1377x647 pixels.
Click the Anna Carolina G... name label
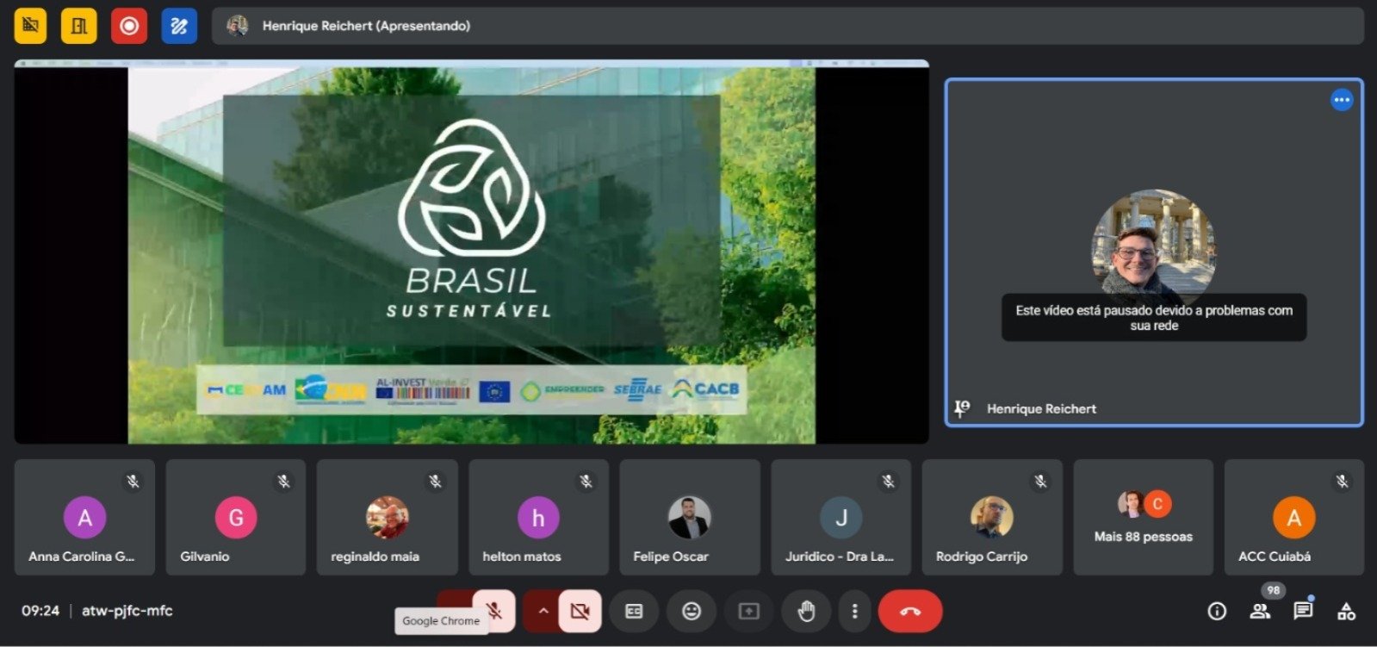tap(82, 557)
